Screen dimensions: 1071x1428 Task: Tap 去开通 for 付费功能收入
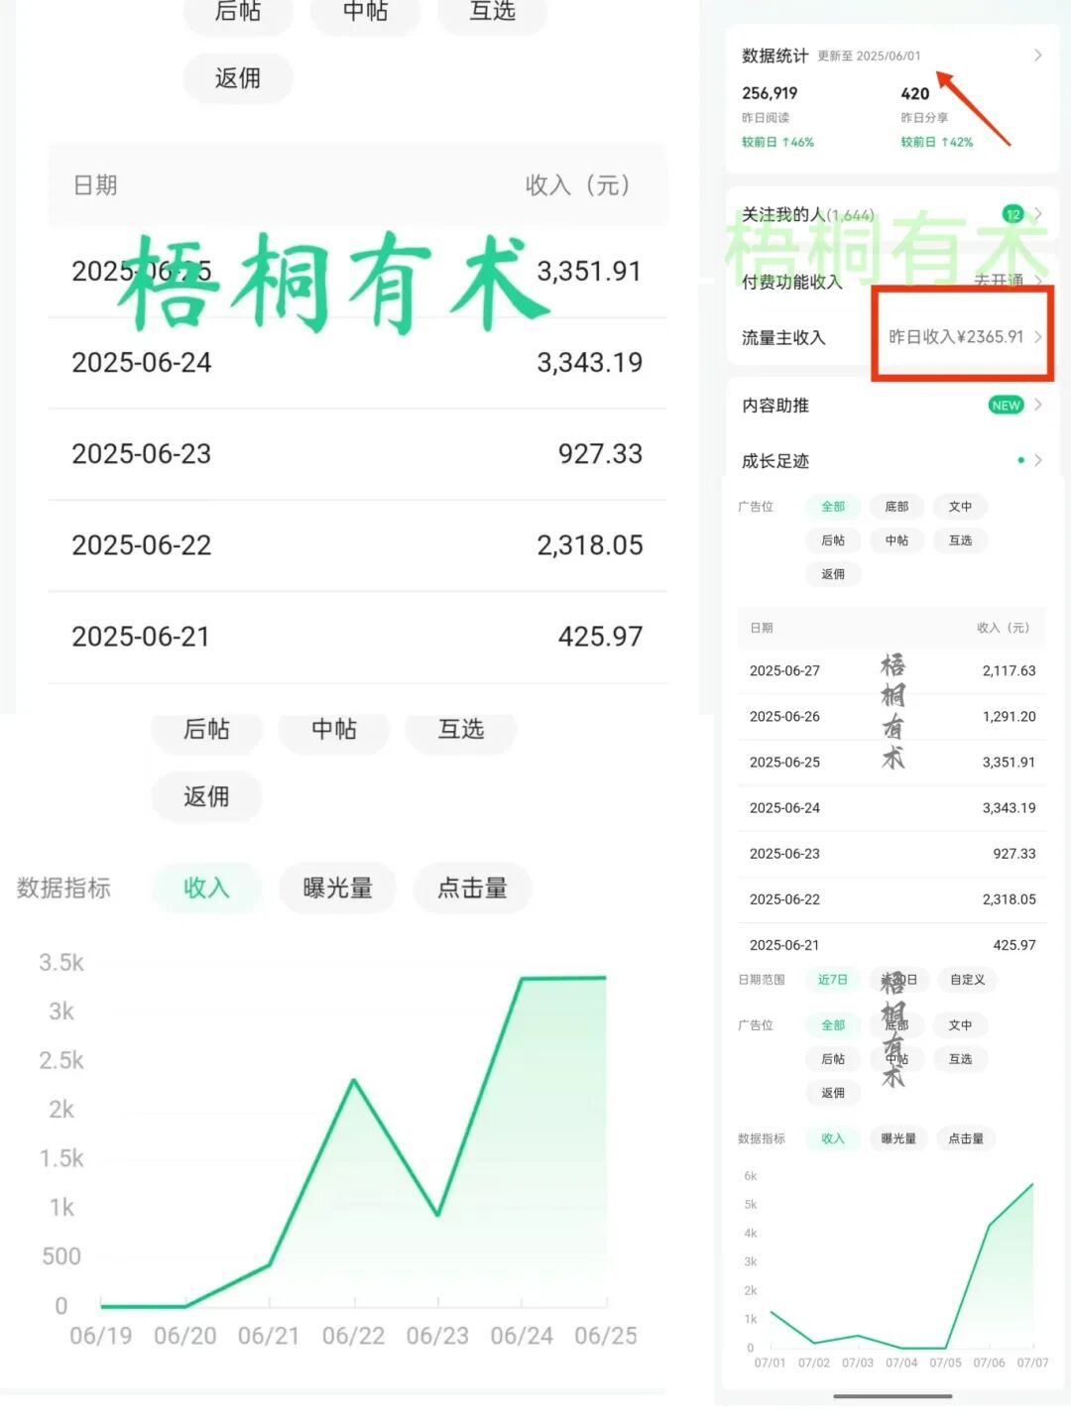click(997, 281)
